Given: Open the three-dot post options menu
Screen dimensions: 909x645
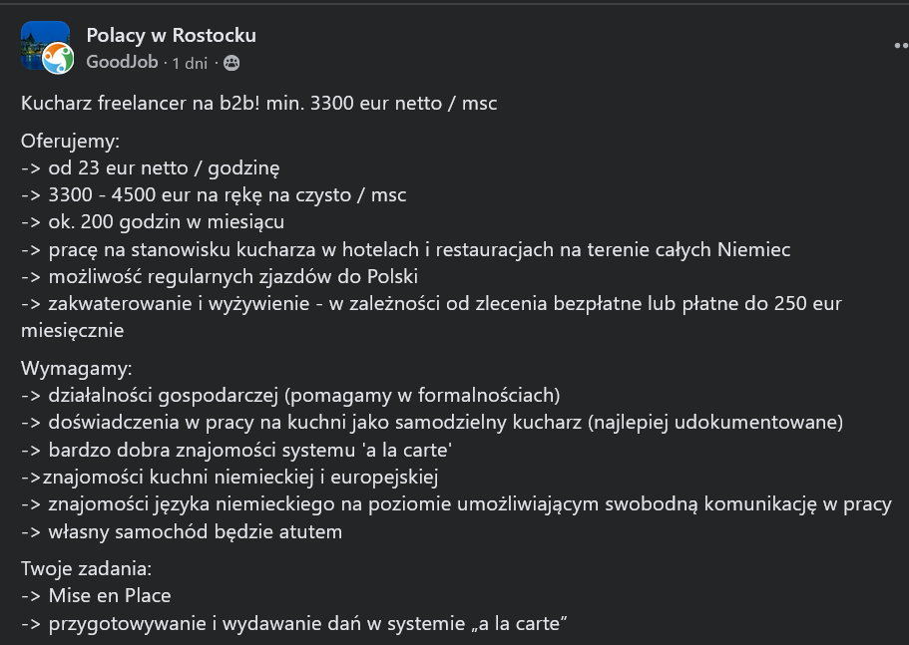Looking at the screenshot, I should (x=901, y=45).
